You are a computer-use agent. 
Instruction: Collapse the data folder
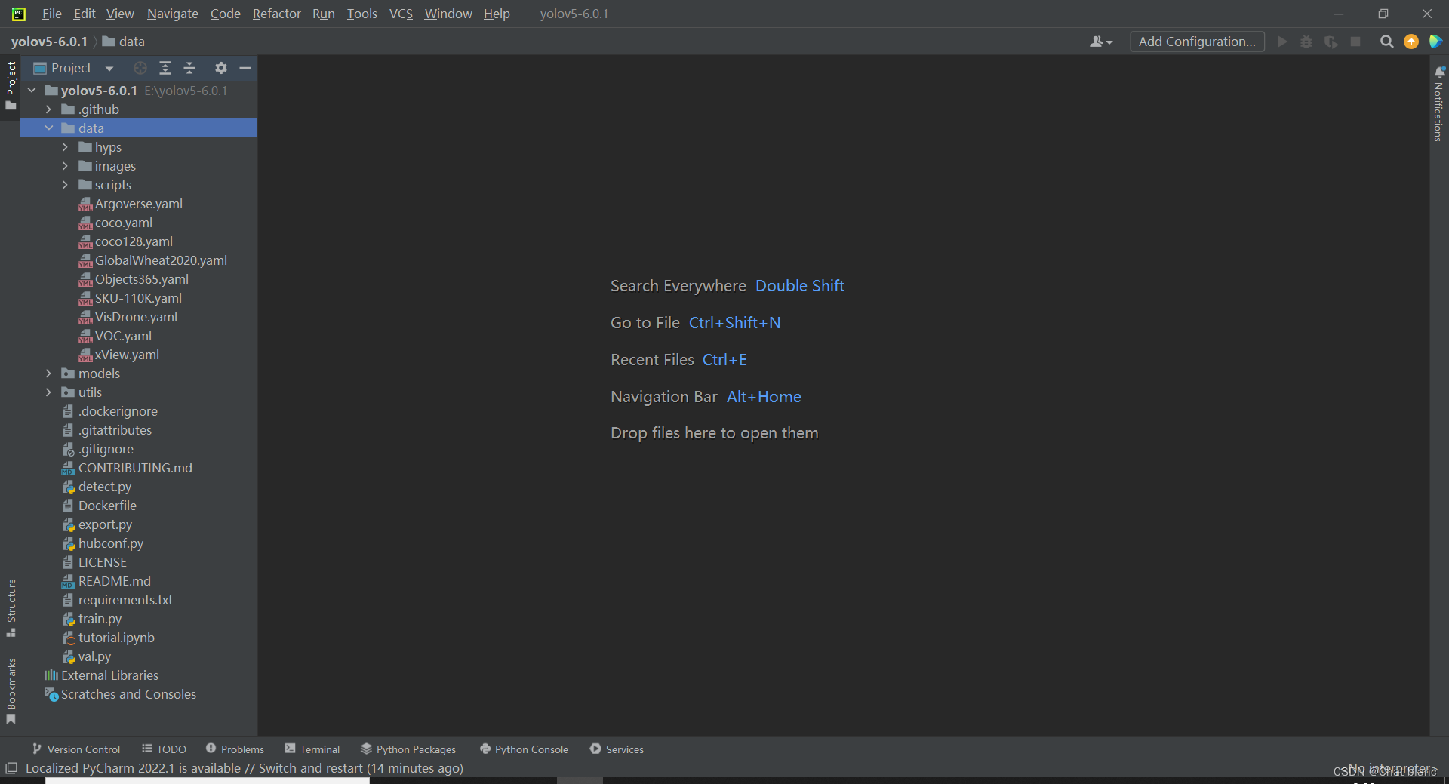tap(48, 128)
